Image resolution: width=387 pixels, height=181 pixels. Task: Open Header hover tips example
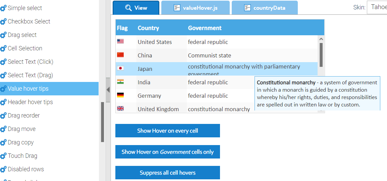tap(30, 102)
